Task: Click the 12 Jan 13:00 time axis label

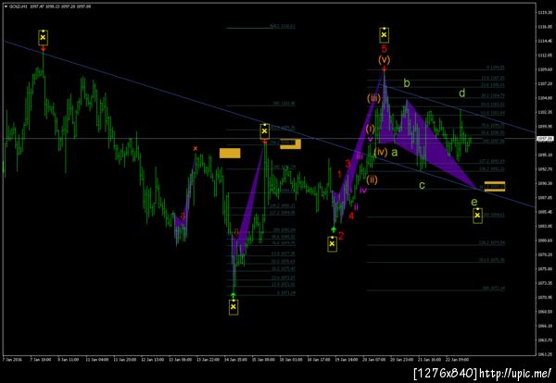Action: point(152,360)
